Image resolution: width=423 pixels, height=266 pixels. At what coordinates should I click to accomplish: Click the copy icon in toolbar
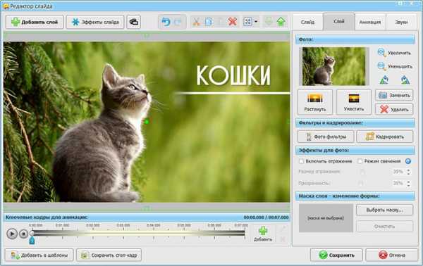[x=209, y=22]
